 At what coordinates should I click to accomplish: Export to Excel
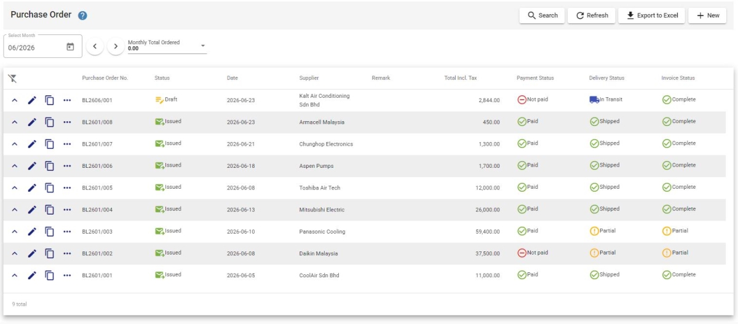[652, 15]
